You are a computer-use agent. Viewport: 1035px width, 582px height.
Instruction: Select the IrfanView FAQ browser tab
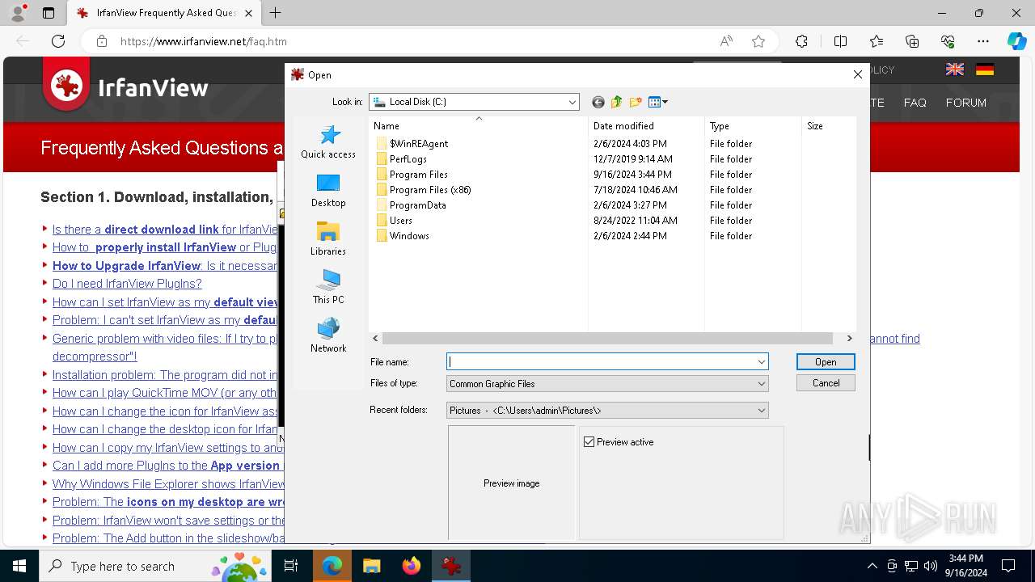pyautogui.click(x=164, y=13)
